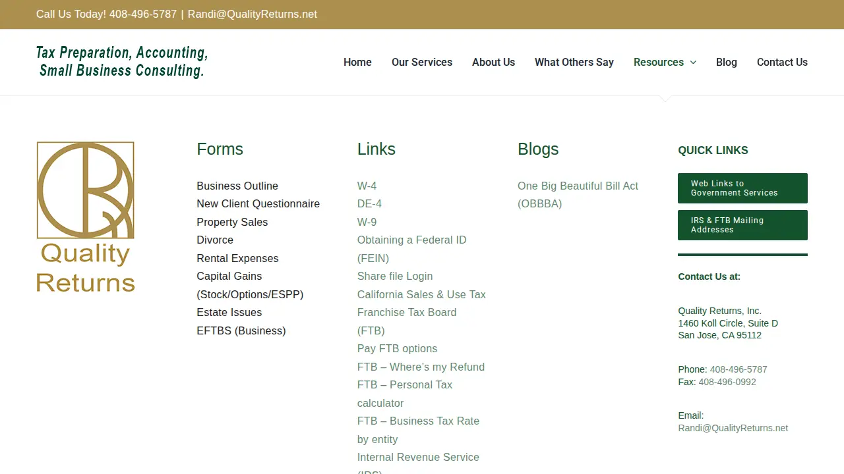This screenshot has height=474, width=844.
Task: Click the Call Us Today phone number in top bar
Action: 143,14
